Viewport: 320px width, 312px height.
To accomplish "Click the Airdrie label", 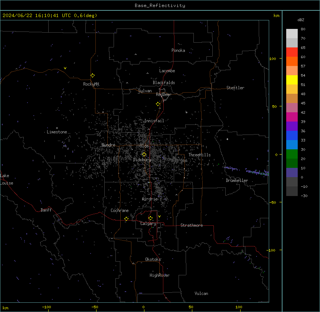I will point(150,199).
